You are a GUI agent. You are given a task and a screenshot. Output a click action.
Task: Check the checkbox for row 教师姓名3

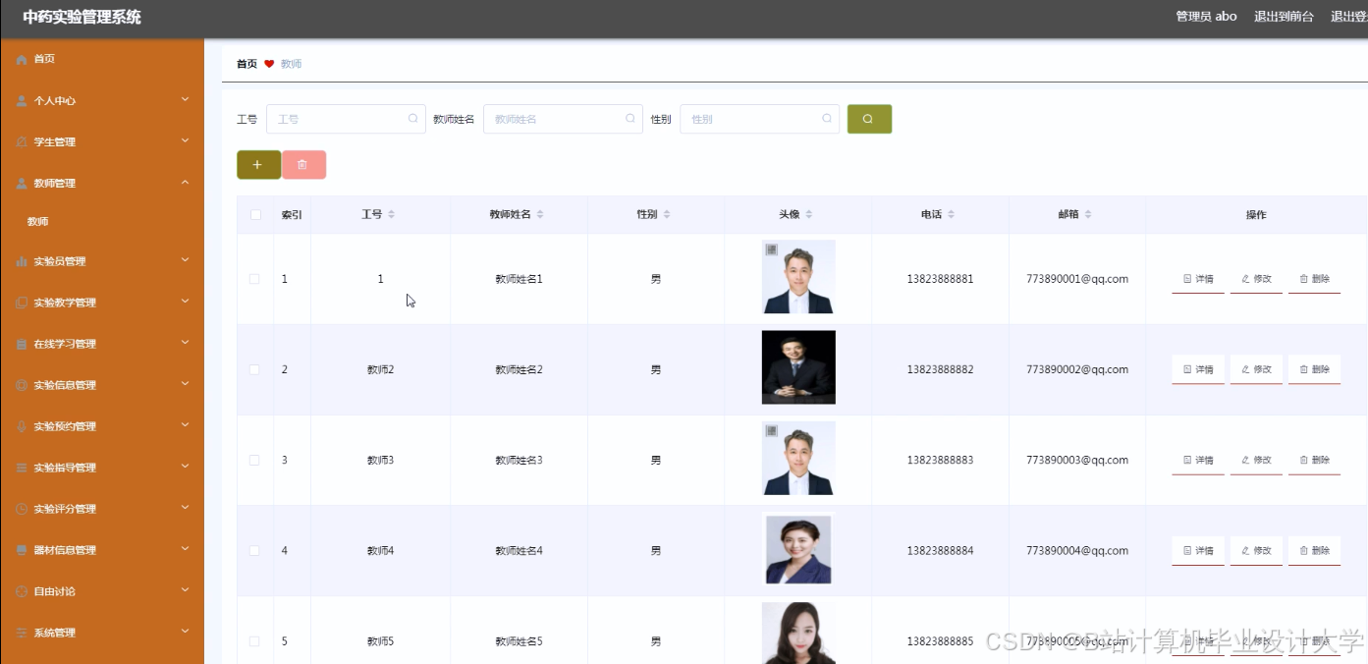click(x=254, y=460)
